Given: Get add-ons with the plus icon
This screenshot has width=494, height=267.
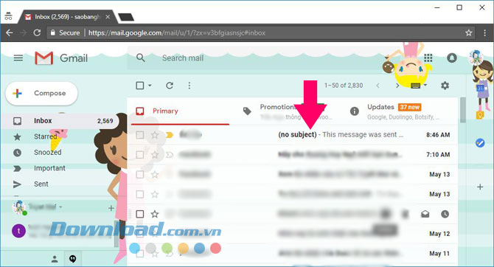Looking at the screenshot, I should [x=480, y=187].
